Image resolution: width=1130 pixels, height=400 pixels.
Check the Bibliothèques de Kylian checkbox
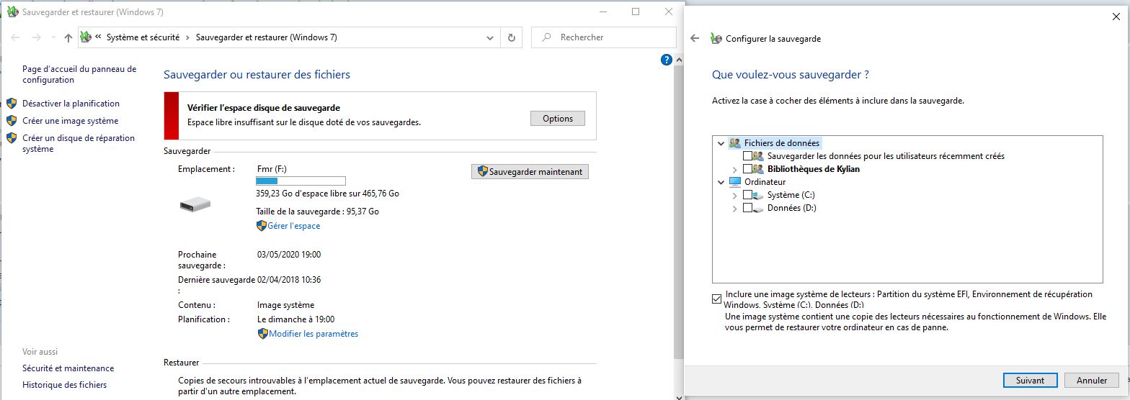click(747, 169)
